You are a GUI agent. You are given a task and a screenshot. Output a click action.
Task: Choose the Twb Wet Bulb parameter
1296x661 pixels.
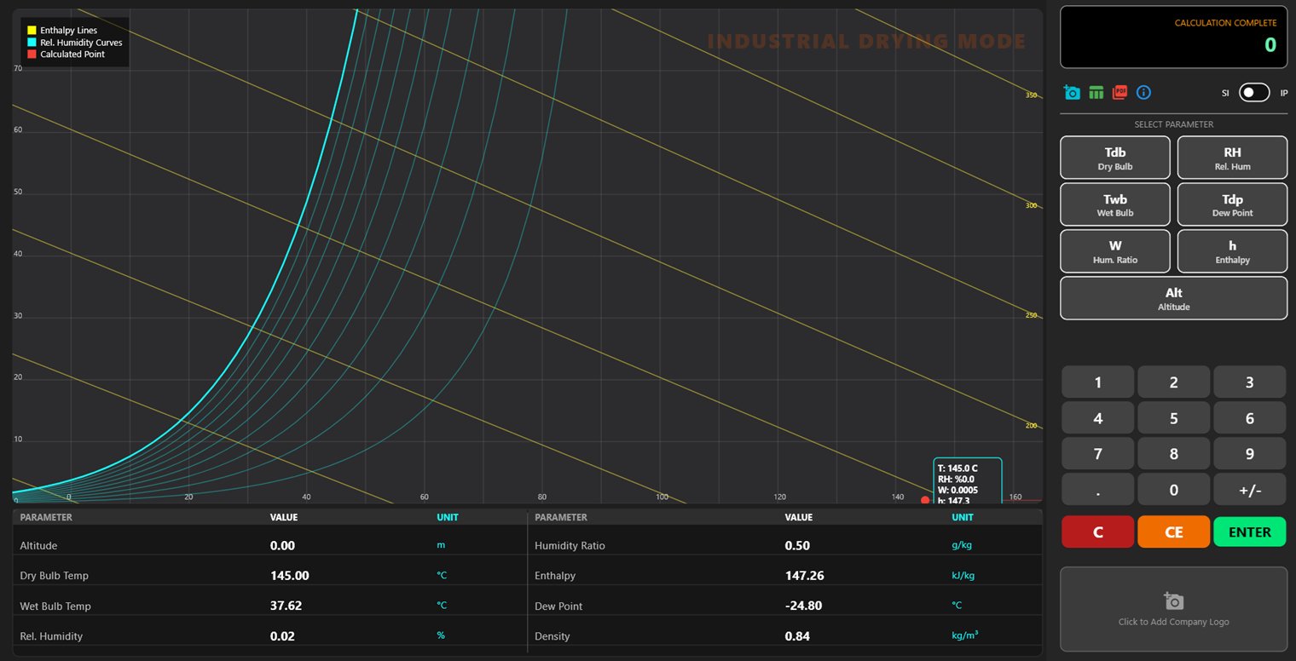pyautogui.click(x=1114, y=205)
